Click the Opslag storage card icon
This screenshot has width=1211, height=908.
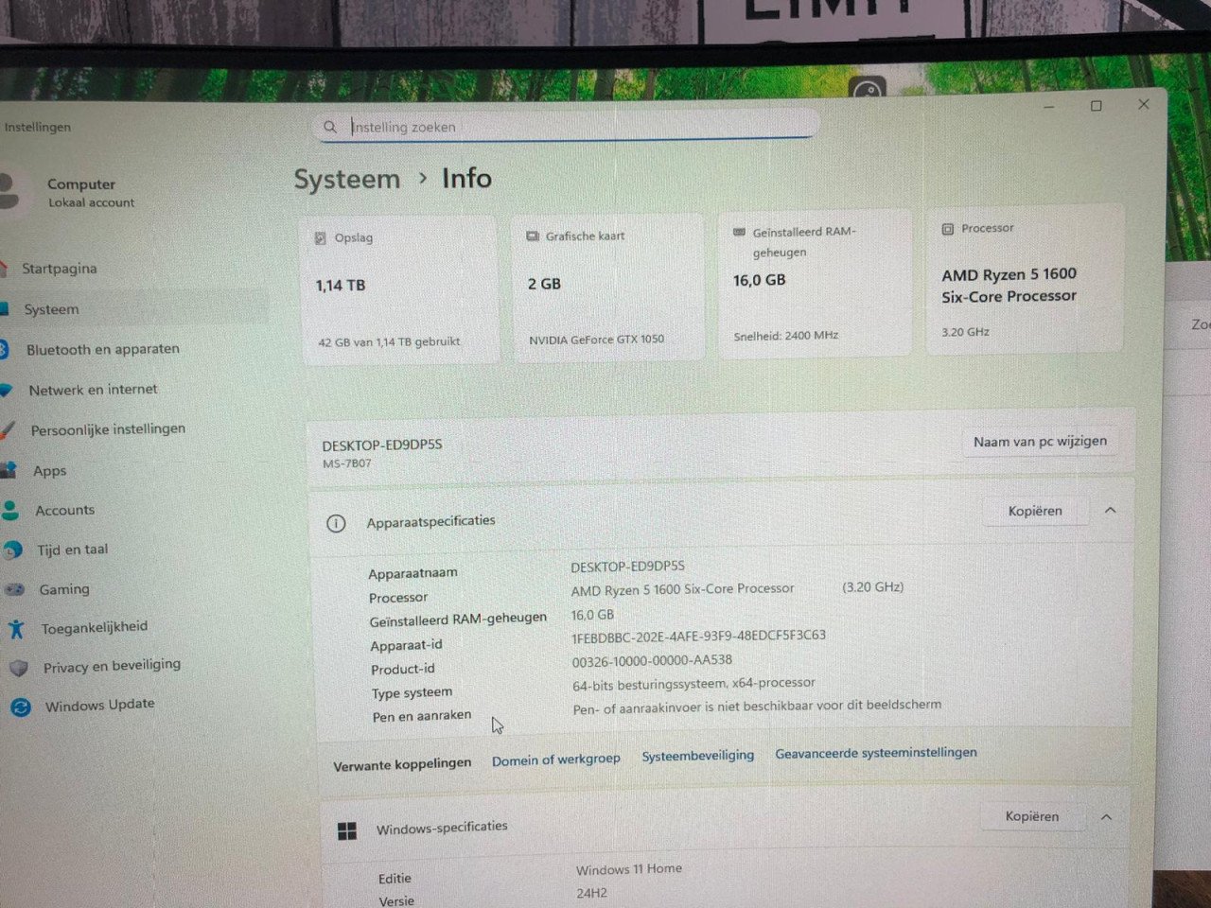[x=321, y=237]
